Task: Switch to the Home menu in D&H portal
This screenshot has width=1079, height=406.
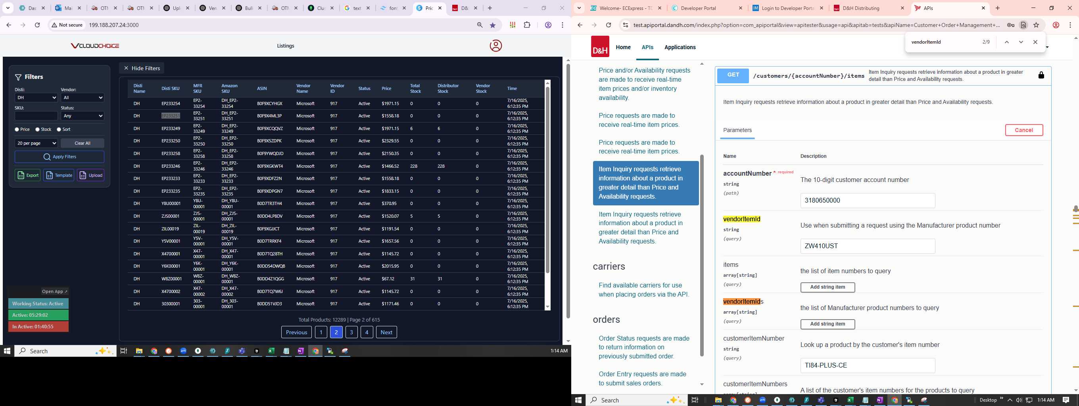Action: point(623,47)
